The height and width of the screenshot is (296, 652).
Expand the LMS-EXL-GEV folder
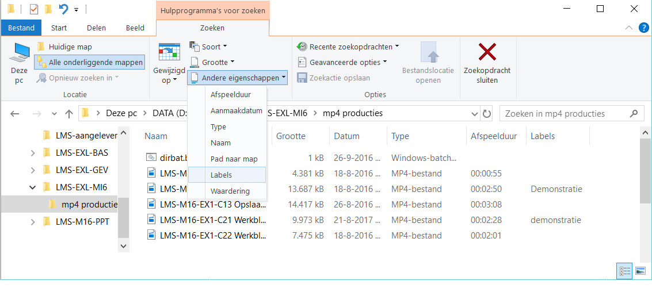[33, 170]
